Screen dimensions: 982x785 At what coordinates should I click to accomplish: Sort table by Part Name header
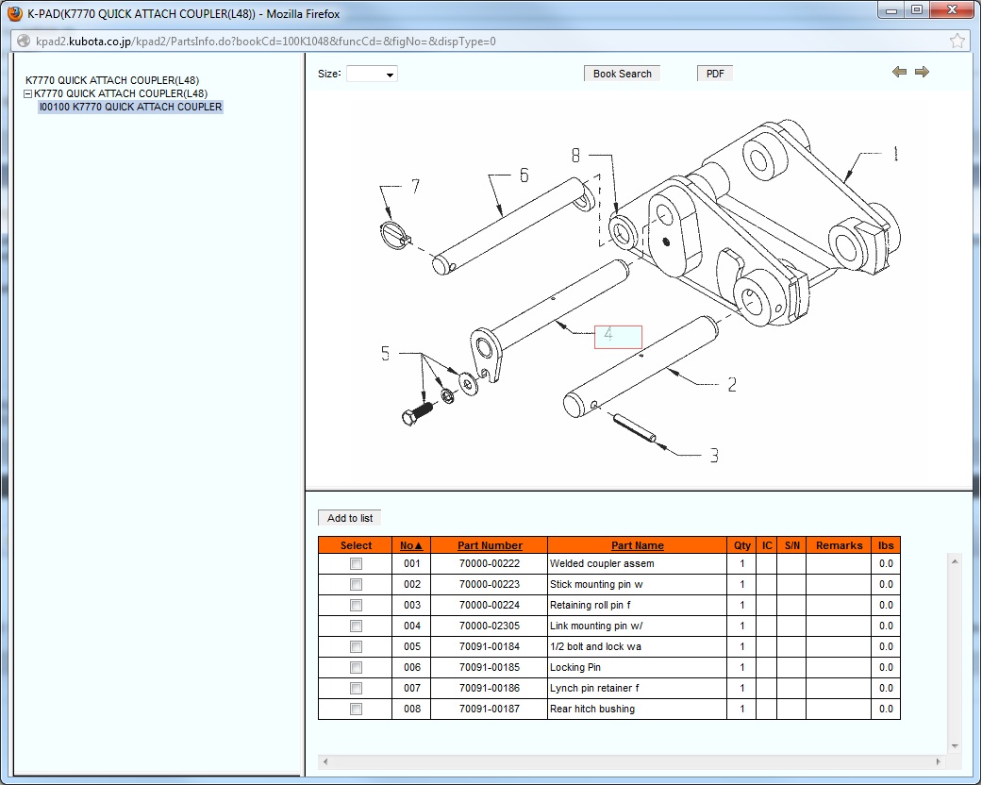(638, 545)
